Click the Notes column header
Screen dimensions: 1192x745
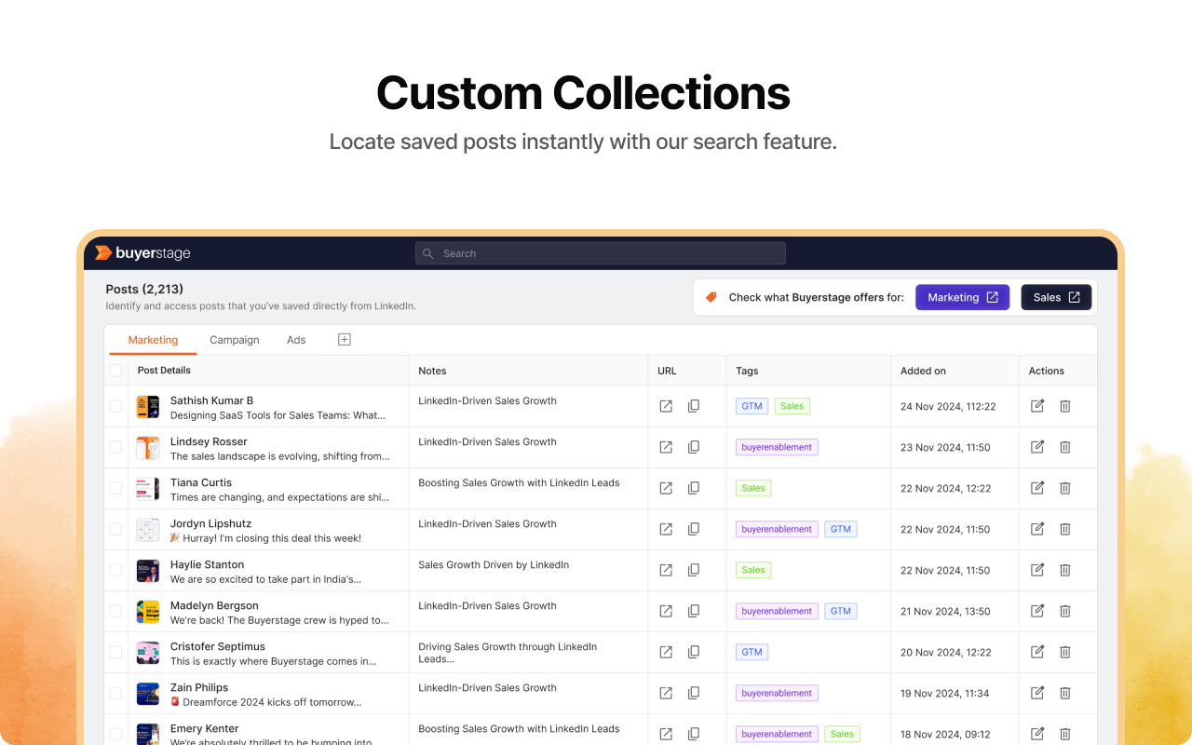point(432,371)
